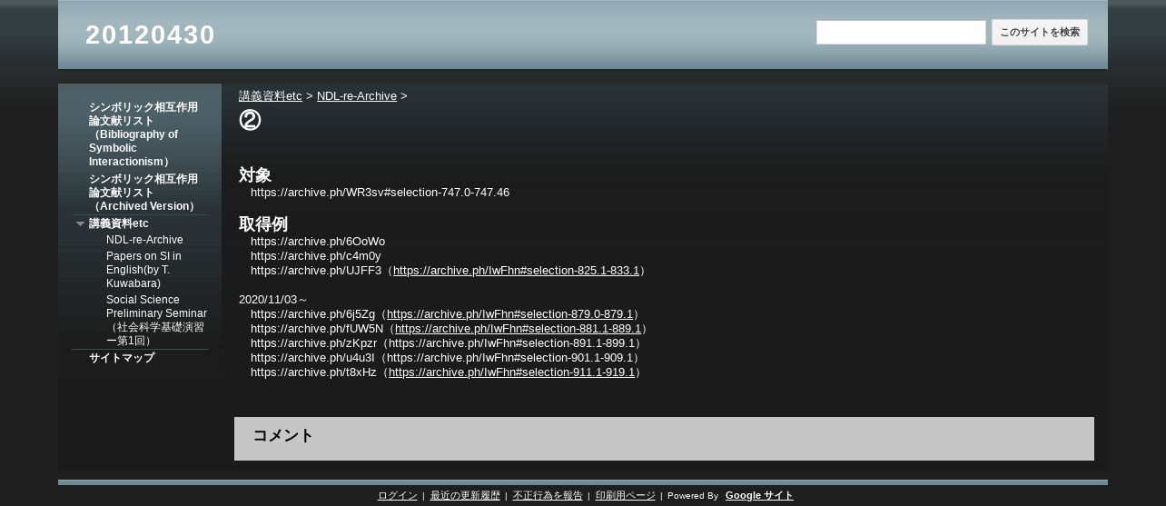Click text https://archive.ph/fUW5N
Screen dimensions: 1166x506
[x=317, y=329]
